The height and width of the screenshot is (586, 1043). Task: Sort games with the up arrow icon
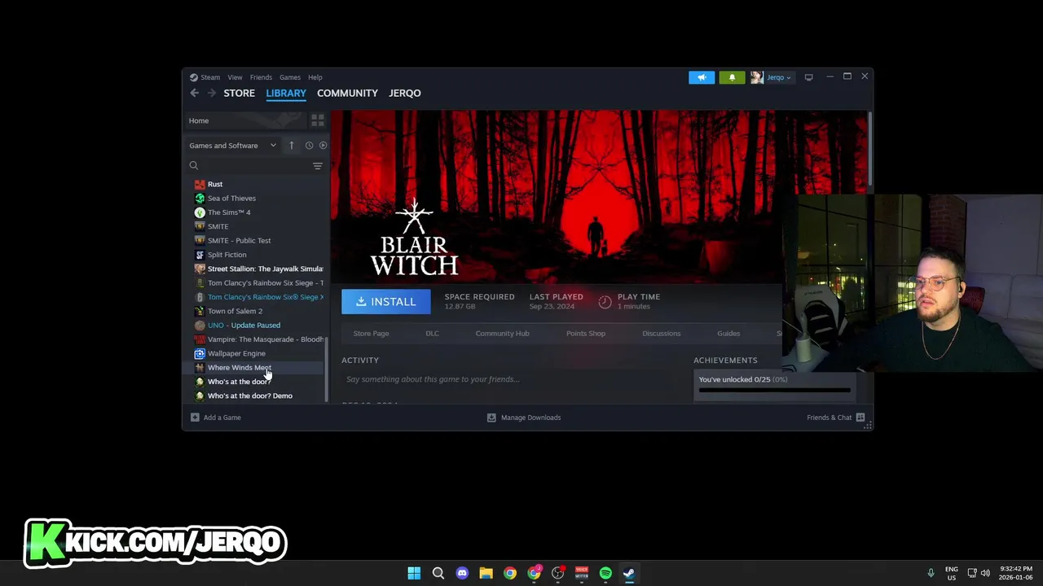tap(291, 146)
